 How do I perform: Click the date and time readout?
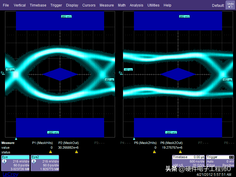click(x=214, y=175)
